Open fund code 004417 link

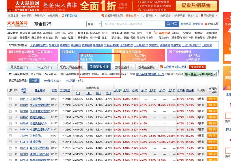coord(24,99)
